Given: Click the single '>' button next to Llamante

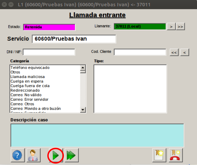Looking at the screenshot, I should point(171,26).
